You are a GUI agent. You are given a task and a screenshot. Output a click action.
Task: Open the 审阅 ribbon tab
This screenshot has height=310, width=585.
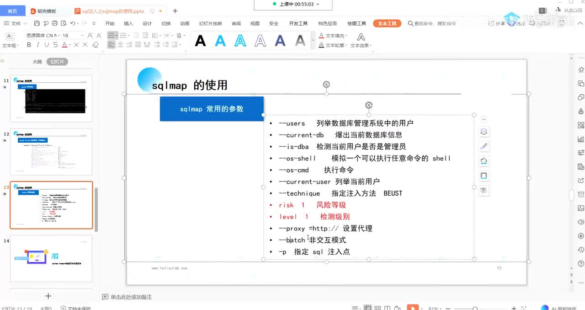[x=236, y=23]
